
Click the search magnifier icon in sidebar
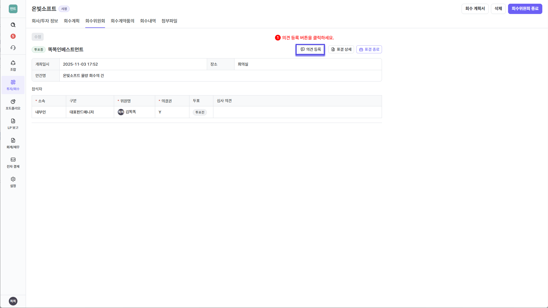[x=13, y=25]
